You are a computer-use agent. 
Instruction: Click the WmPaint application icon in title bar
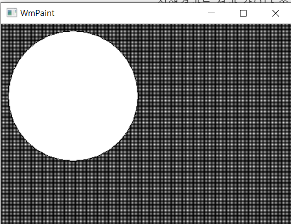tap(12, 13)
